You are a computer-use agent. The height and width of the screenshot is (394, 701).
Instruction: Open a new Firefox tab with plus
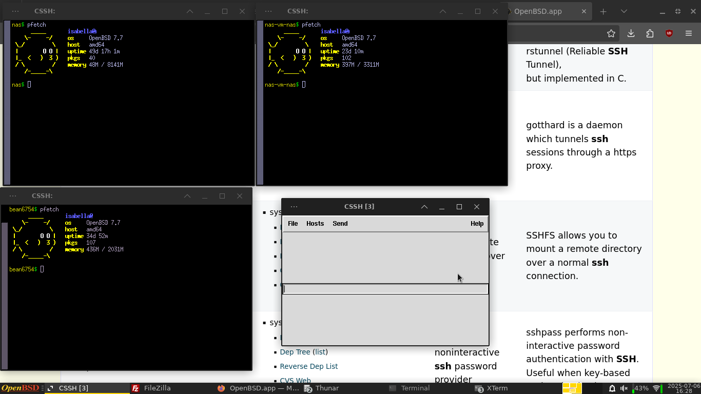603,11
